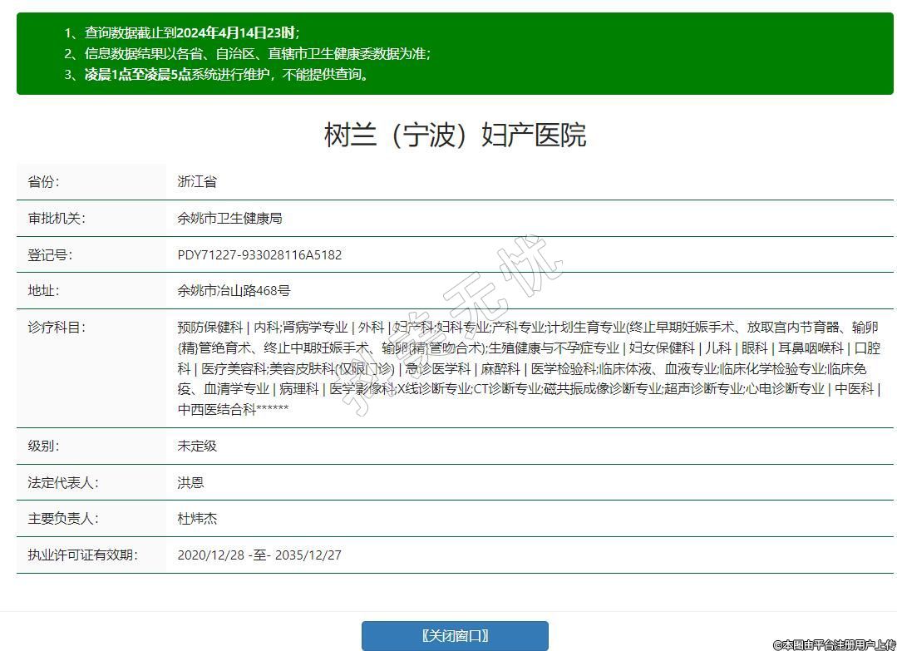This screenshot has width=897, height=651.
Task: Click the license validity date range
Action: coord(259,555)
